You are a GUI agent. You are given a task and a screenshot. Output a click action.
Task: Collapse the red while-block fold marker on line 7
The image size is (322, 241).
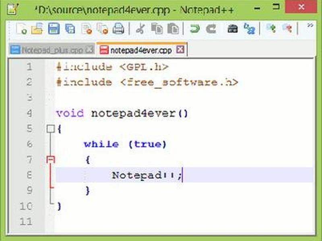point(51,159)
